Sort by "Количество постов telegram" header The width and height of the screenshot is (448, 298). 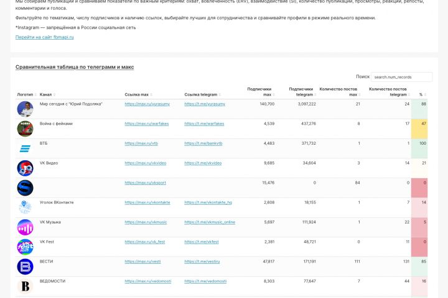(x=389, y=92)
